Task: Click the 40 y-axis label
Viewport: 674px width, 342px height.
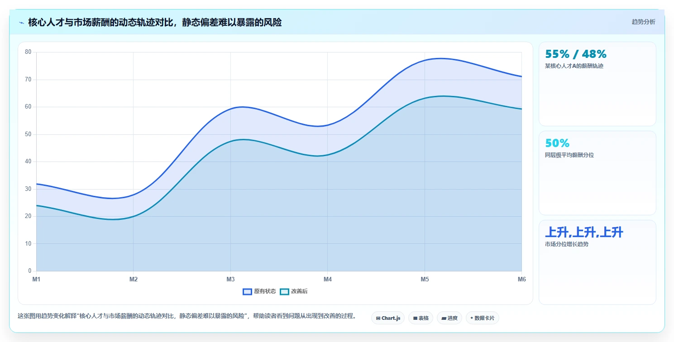Action: coord(28,161)
